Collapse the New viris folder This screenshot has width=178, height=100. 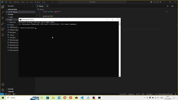click(12, 22)
